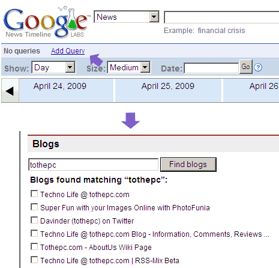Go to previous dates with left arrow
Image resolution: width=279 pixels, height=268 pixels.
click(x=10, y=91)
